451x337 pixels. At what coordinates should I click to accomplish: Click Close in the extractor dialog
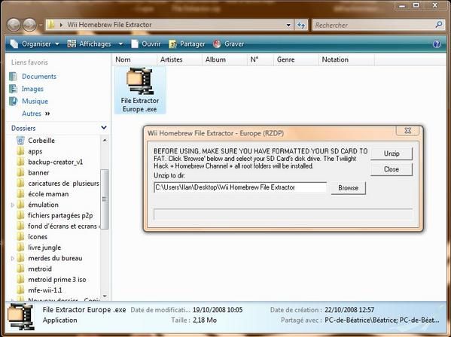click(392, 169)
